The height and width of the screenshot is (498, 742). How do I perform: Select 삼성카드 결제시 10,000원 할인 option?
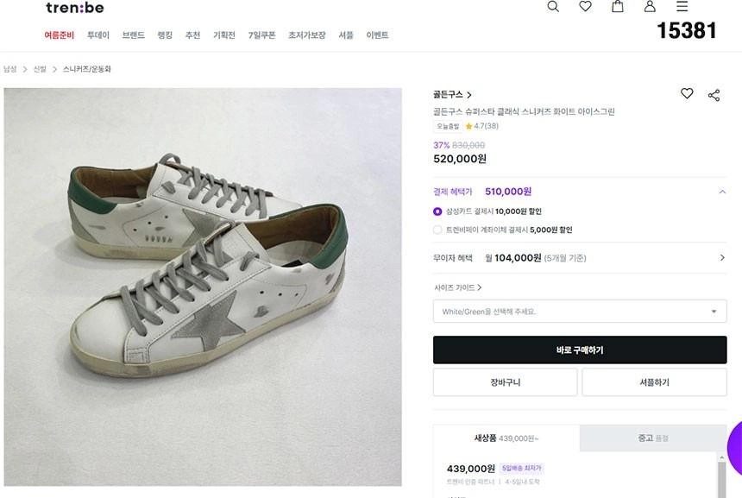click(x=437, y=211)
